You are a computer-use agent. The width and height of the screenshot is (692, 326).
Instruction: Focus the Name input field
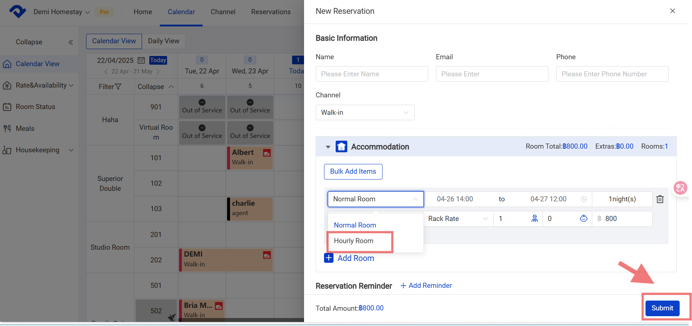(372, 74)
